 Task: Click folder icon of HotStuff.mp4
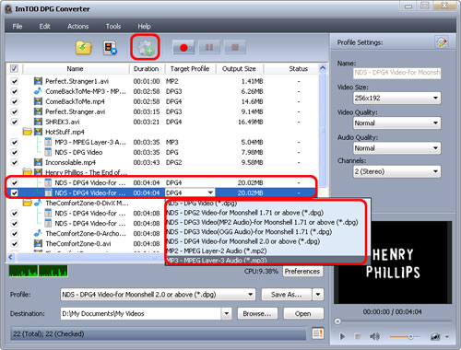click(x=28, y=132)
